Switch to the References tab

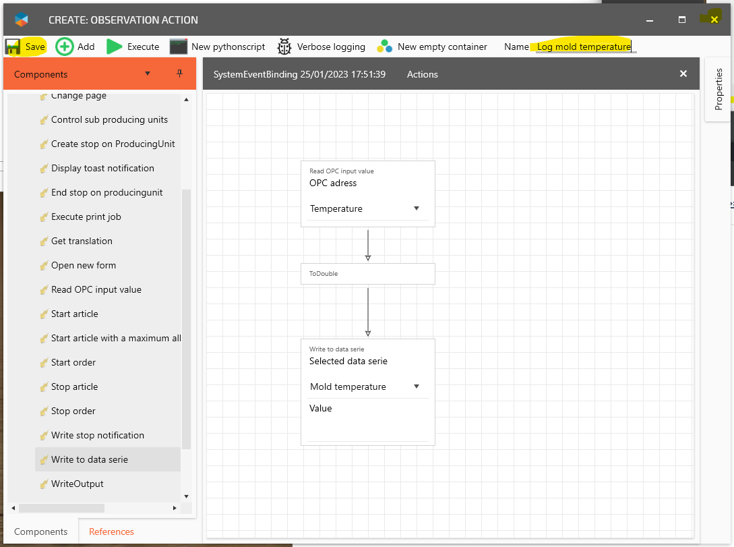tap(111, 531)
